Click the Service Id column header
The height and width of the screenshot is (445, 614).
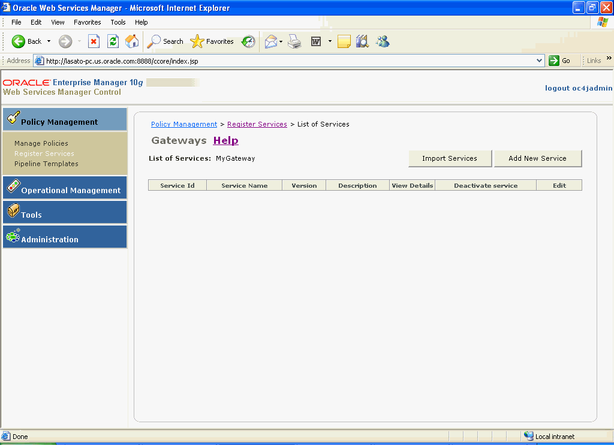177,185
